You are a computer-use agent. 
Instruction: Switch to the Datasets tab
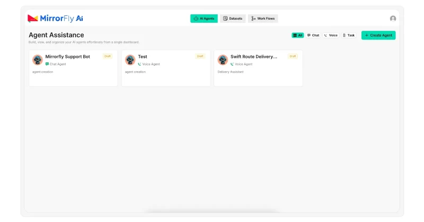(x=233, y=19)
